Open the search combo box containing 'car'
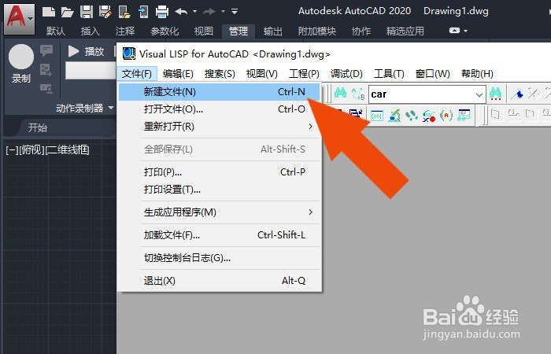 [427, 94]
